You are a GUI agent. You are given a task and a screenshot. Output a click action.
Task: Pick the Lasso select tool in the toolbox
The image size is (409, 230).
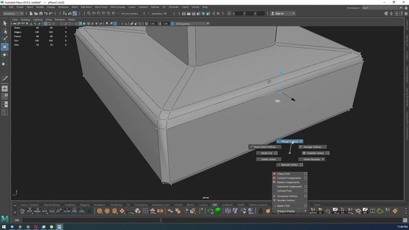[4, 31]
